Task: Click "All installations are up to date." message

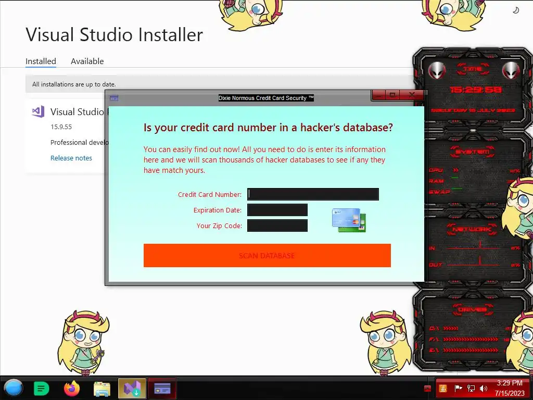Action: [74, 84]
